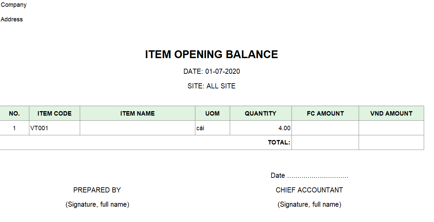
Task: Select the cái unit cell
Action: [200, 128]
